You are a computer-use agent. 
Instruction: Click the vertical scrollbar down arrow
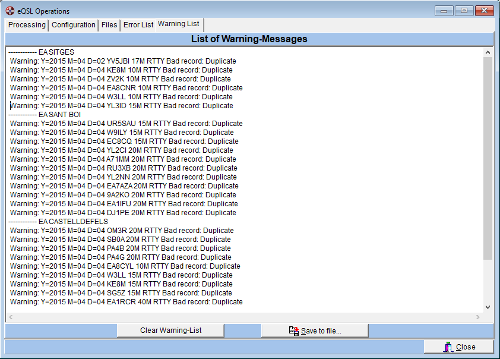pyautogui.click(x=488, y=307)
